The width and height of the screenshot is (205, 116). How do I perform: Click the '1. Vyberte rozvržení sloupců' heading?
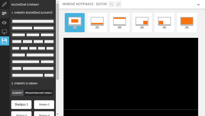click(32, 13)
